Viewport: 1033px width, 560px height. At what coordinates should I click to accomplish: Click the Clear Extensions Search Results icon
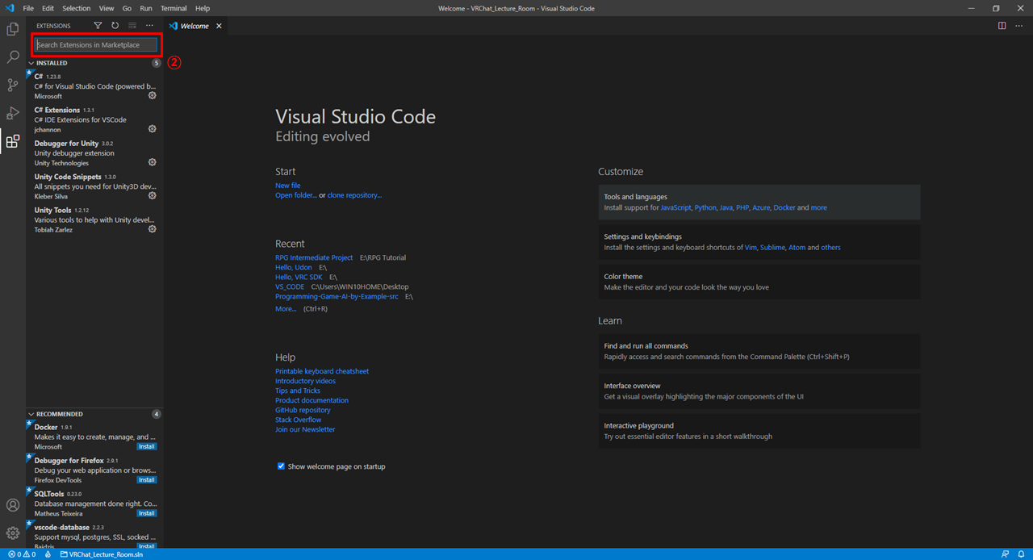click(132, 26)
